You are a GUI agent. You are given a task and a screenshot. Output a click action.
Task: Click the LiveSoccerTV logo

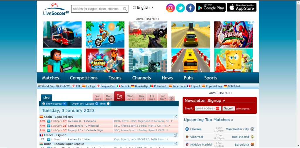56,9
